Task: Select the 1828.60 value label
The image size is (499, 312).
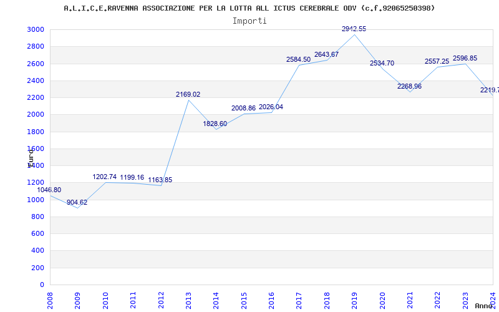Action: click(215, 124)
